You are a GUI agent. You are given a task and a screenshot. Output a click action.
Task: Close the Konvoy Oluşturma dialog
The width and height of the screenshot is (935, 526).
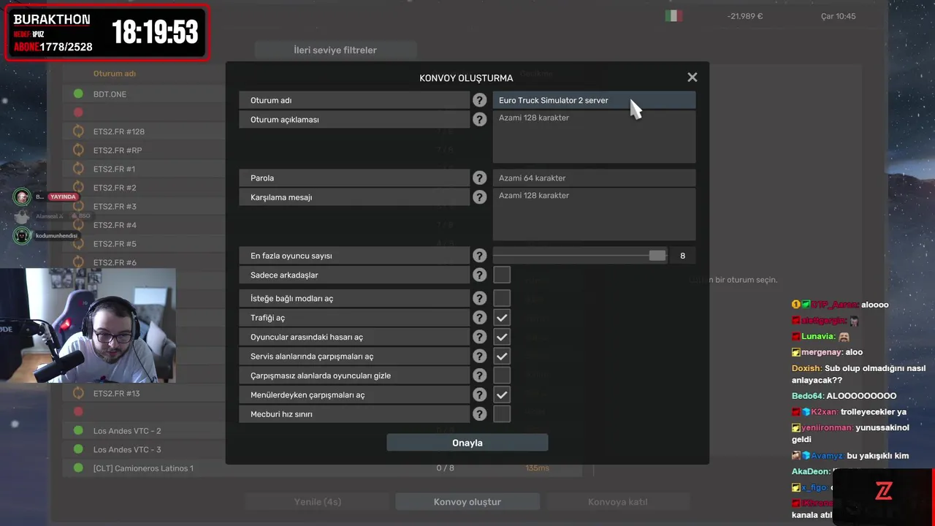pyautogui.click(x=692, y=77)
